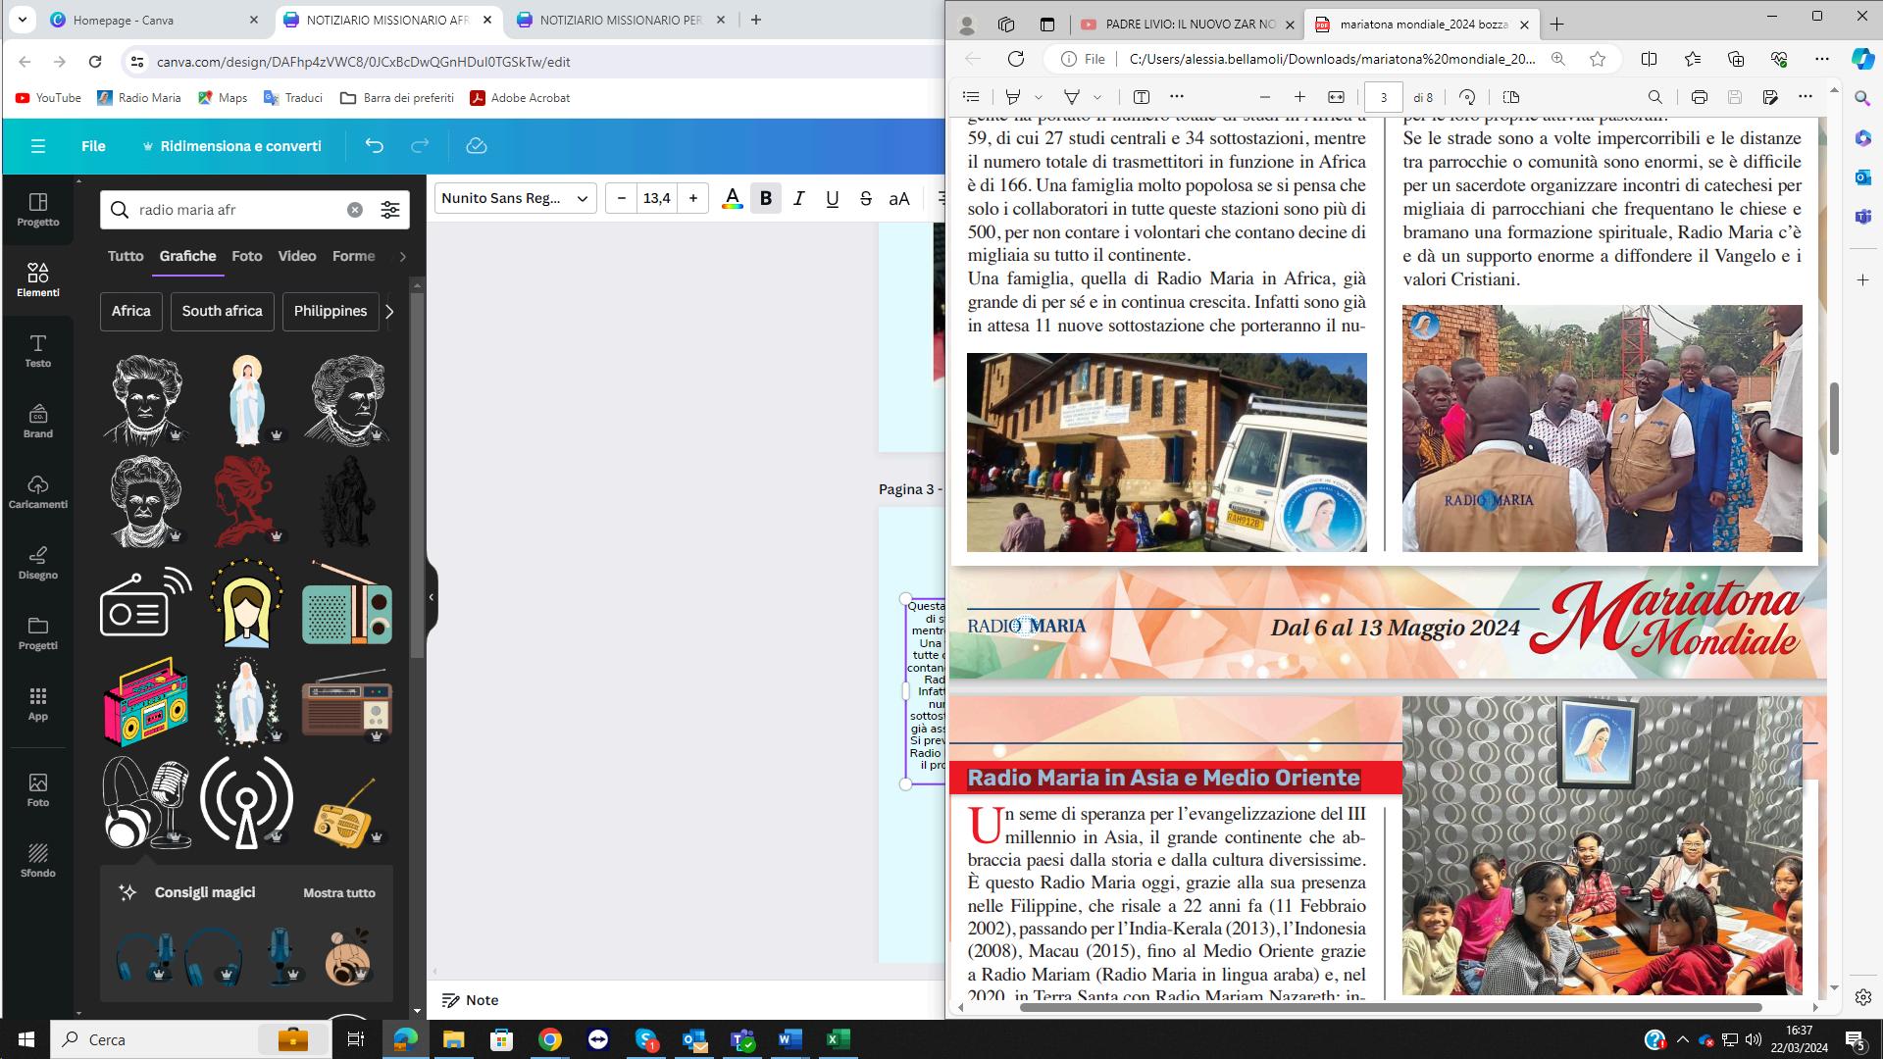Open the Disegno drawing tool
The width and height of the screenshot is (1883, 1059).
click(x=37, y=562)
